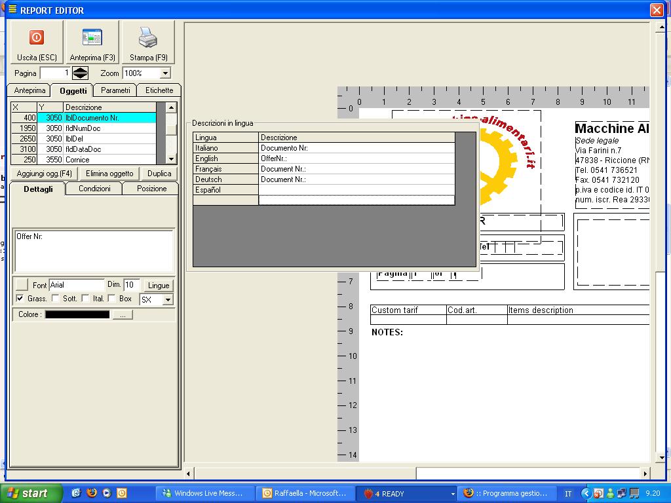This screenshot has height=503, width=671.
Task: Click the Descrizione header in the language grid
Action: [x=356, y=138]
